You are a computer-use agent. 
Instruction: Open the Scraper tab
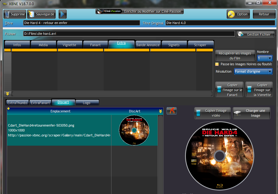[x=200, y=45]
